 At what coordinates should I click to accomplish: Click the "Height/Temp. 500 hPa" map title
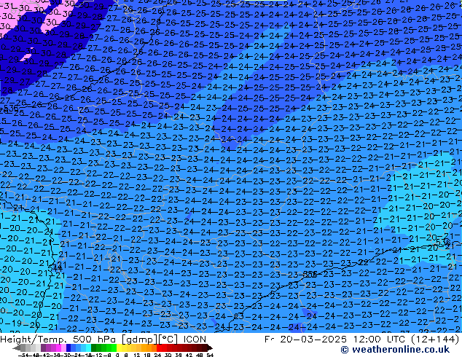point(58,340)
